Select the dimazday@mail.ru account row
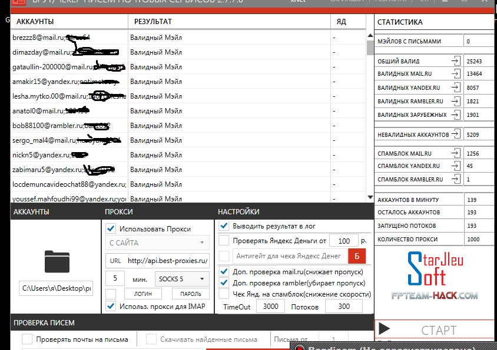497x350 pixels. pos(188,52)
